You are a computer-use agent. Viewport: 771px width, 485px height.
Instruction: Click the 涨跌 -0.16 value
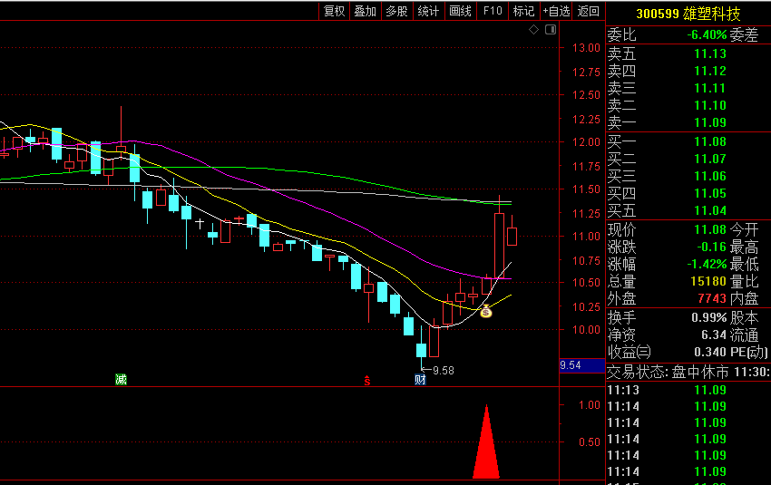[x=711, y=247]
